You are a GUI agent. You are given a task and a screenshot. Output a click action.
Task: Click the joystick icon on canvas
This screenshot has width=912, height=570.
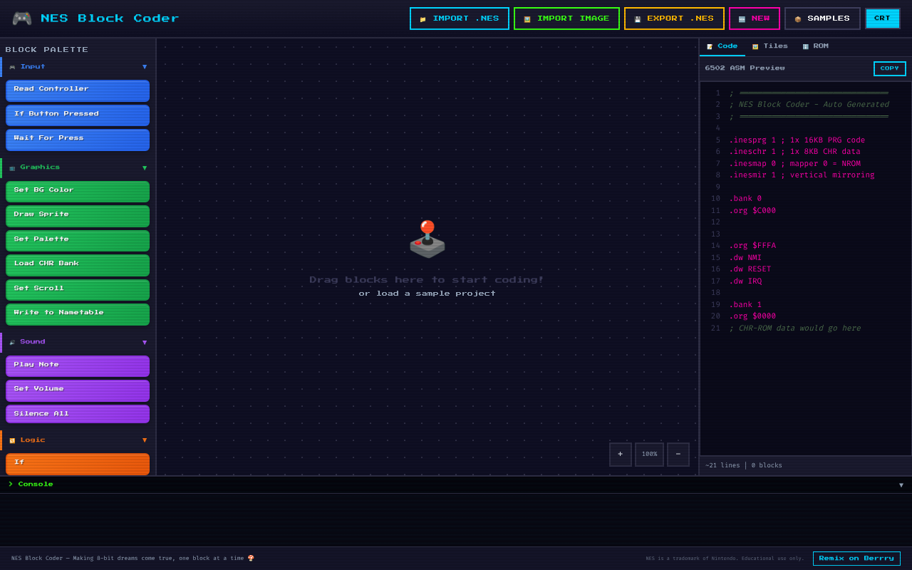click(427, 239)
